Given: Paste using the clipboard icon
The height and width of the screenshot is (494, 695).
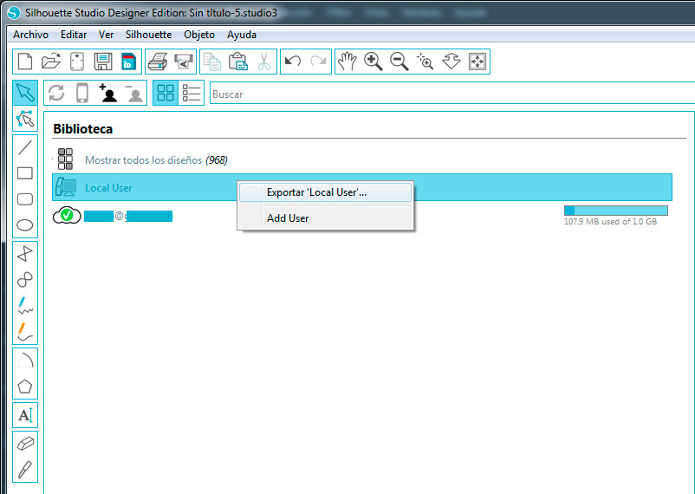Looking at the screenshot, I should (x=238, y=62).
